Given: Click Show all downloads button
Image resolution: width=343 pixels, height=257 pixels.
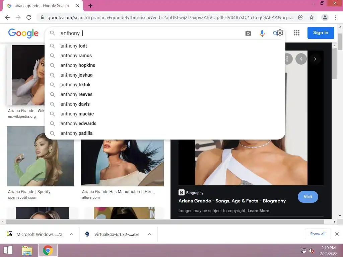Looking at the screenshot, I should click(318, 234).
